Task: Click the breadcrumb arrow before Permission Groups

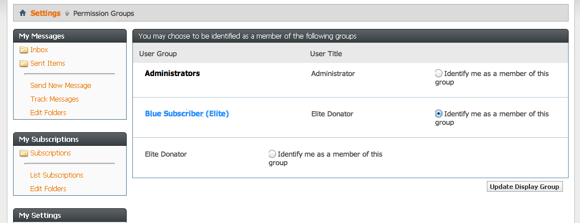Action: click(x=67, y=14)
